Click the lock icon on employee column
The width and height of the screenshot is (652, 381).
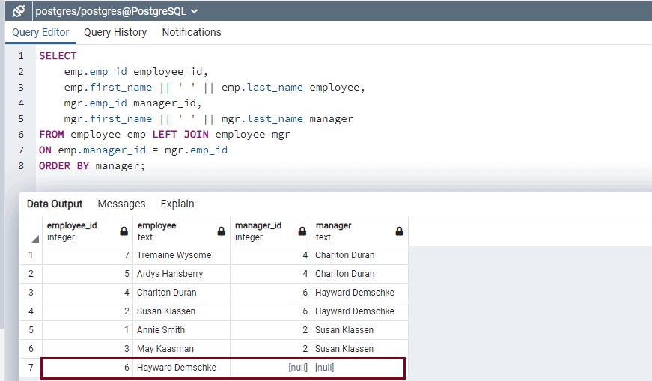click(x=221, y=231)
